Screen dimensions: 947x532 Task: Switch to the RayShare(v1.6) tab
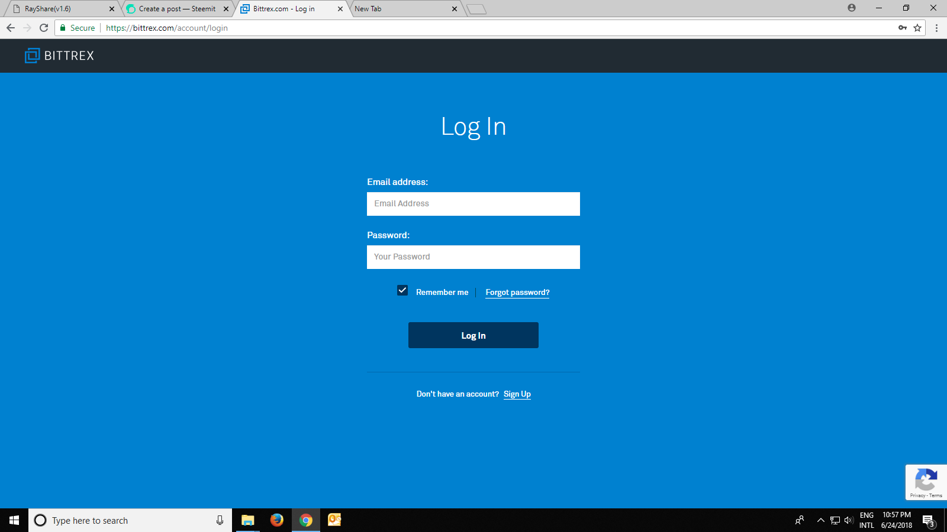tap(62, 9)
